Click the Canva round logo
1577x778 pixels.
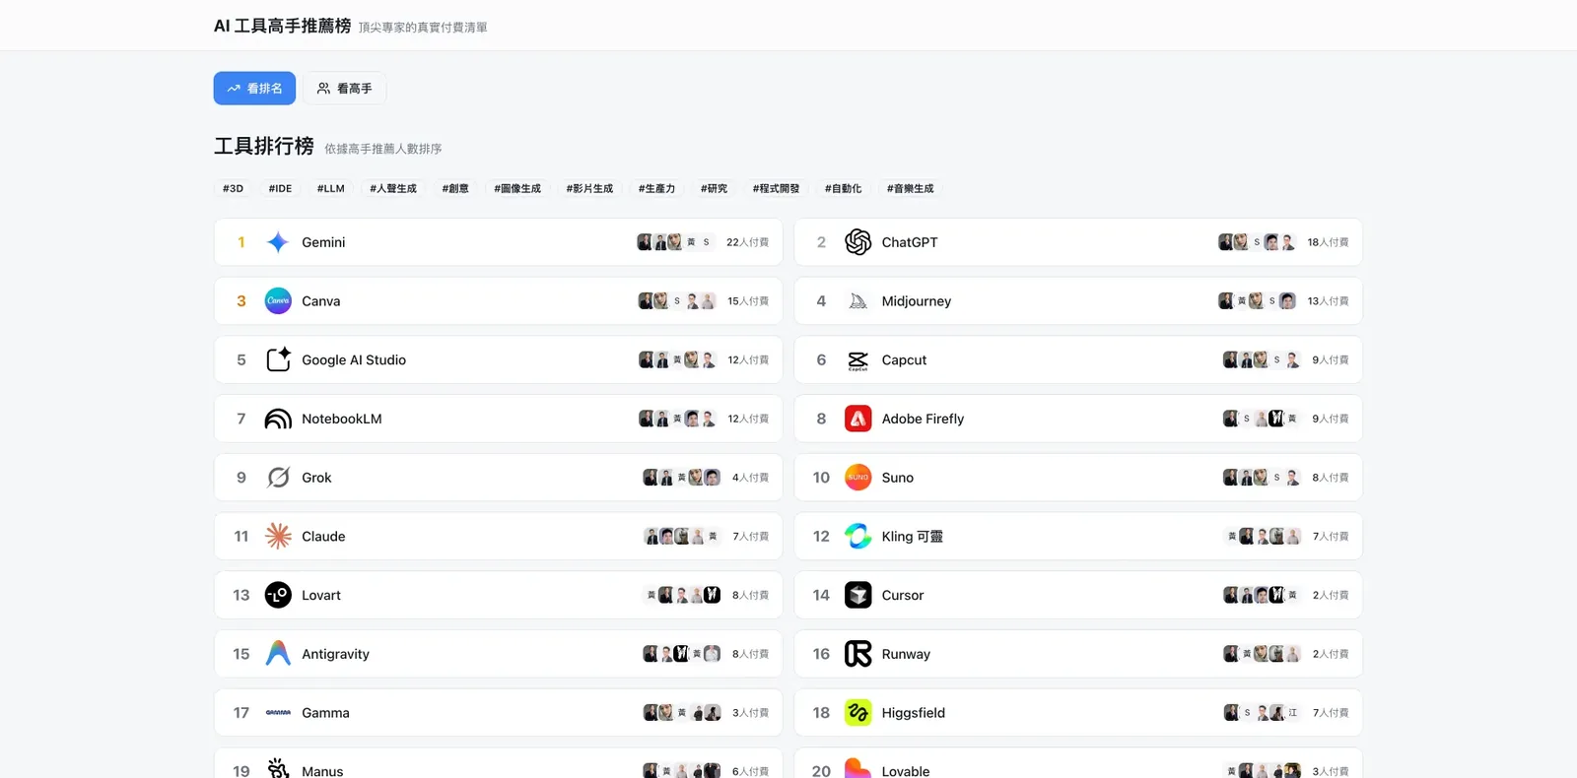click(278, 301)
